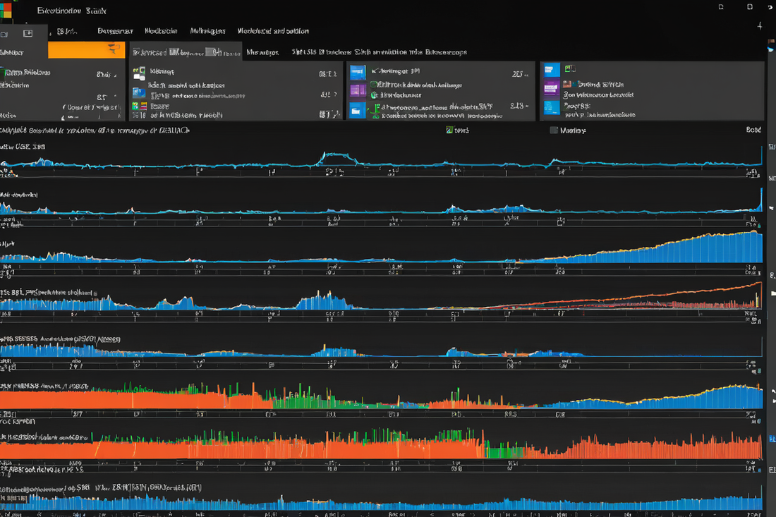Open the dropdown on second panel's top row value
The image size is (776, 517).
tap(526, 75)
